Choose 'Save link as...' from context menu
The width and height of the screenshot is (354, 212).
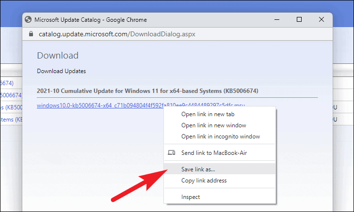point(220,169)
